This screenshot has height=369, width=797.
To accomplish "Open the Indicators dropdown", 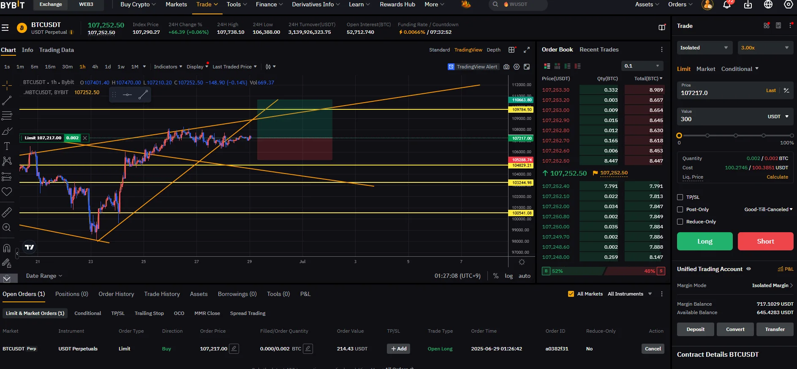I will tap(168, 67).
